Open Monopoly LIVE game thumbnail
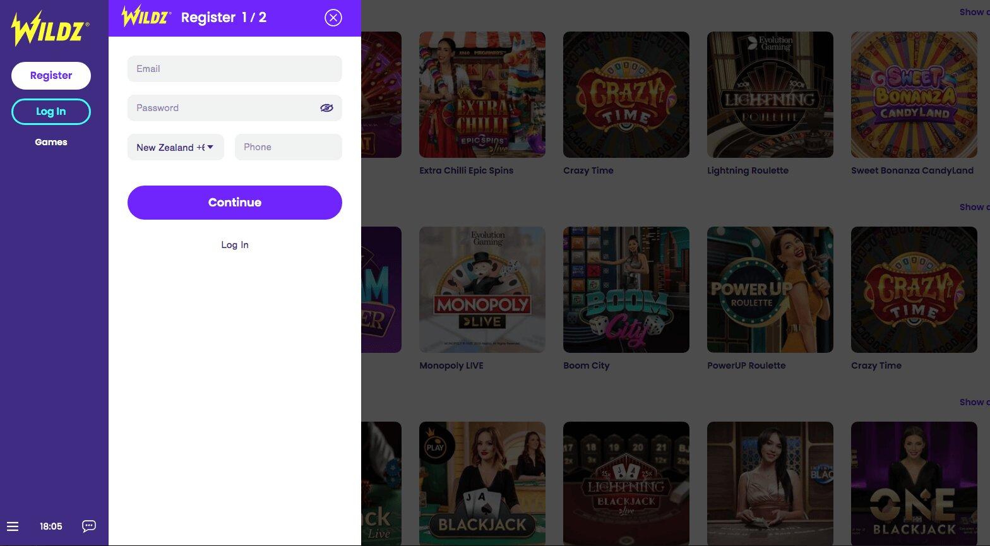Viewport: 990px width, 546px height. pyautogui.click(x=482, y=290)
